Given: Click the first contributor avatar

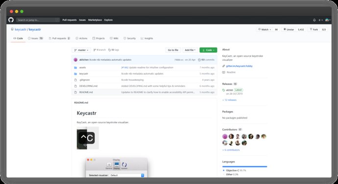Looking at the screenshot, I should point(225,137).
